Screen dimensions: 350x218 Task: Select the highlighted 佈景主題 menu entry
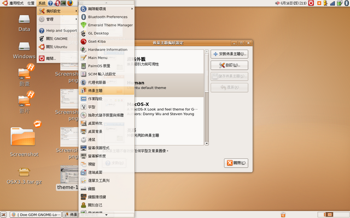pyautogui.click(x=107, y=90)
